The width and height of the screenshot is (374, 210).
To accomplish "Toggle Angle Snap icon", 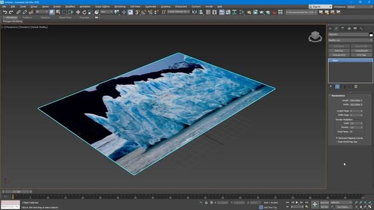I will tap(144, 12).
